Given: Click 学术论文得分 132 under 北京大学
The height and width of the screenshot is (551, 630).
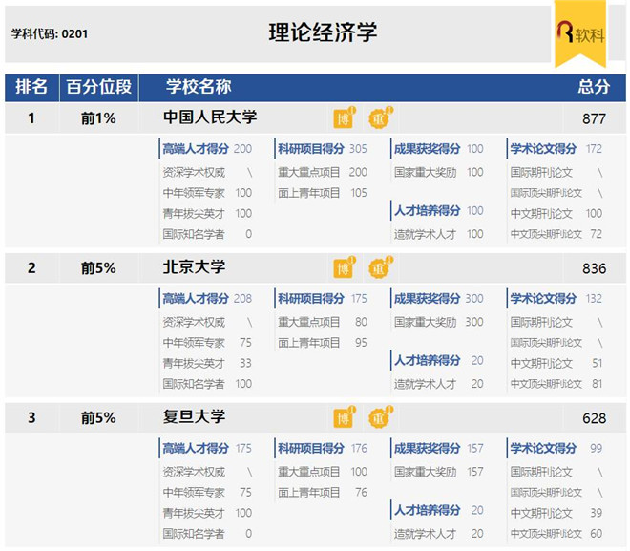Looking at the screenshot, I should coord(556,299).
